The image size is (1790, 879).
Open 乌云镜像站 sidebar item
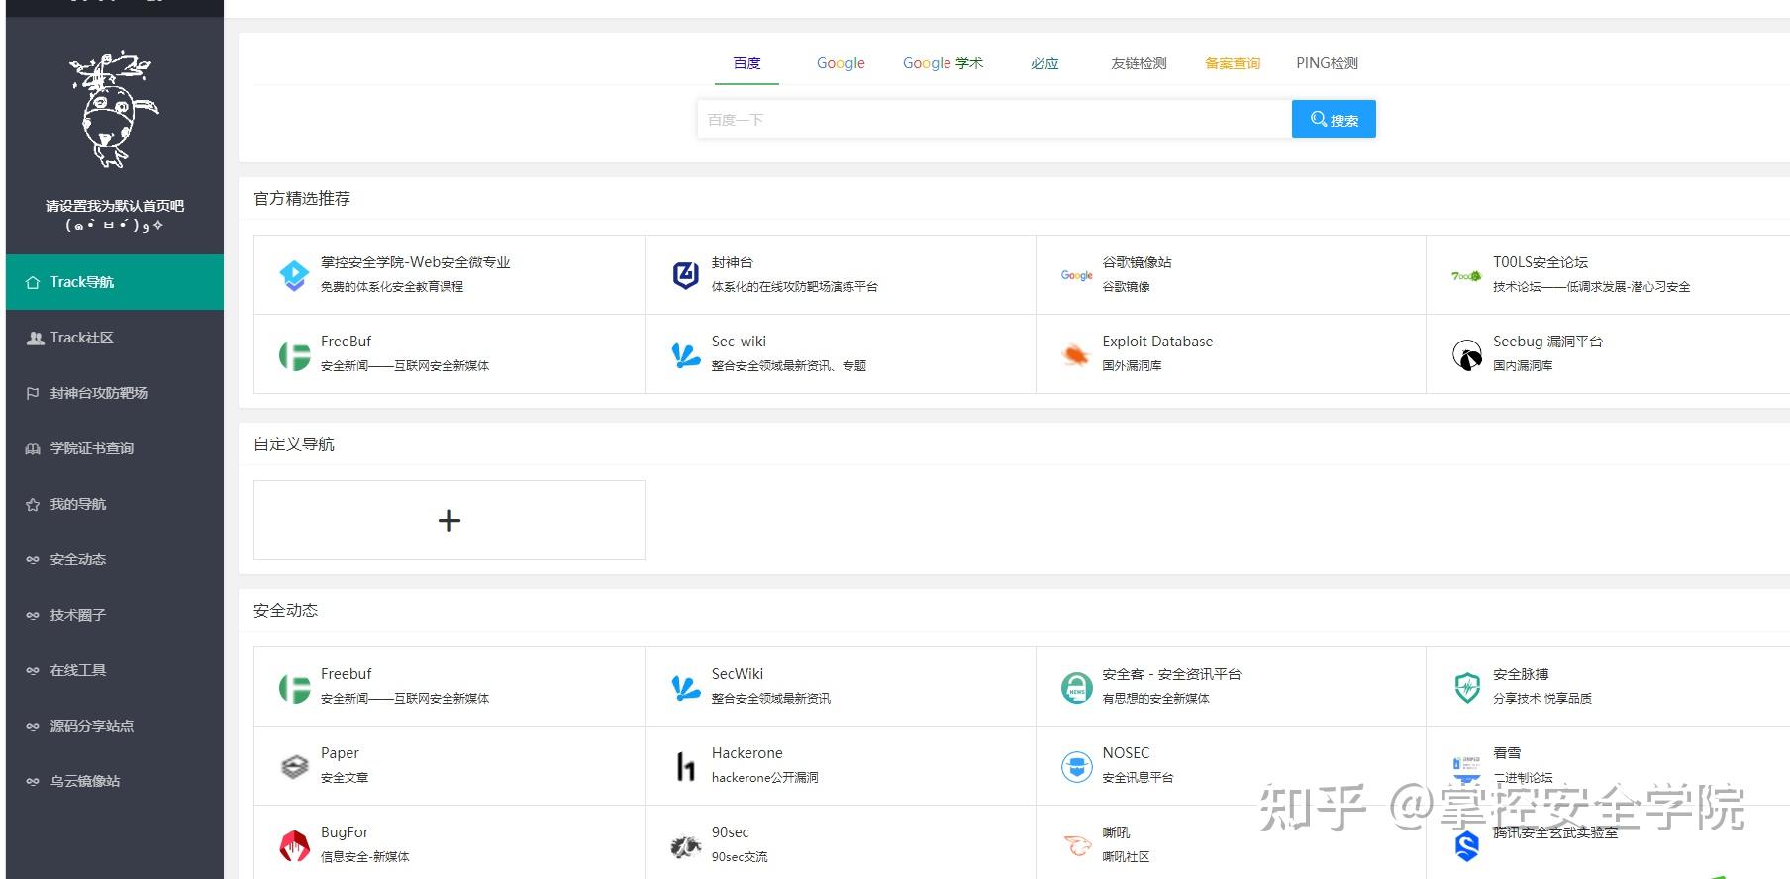point(115,781)
